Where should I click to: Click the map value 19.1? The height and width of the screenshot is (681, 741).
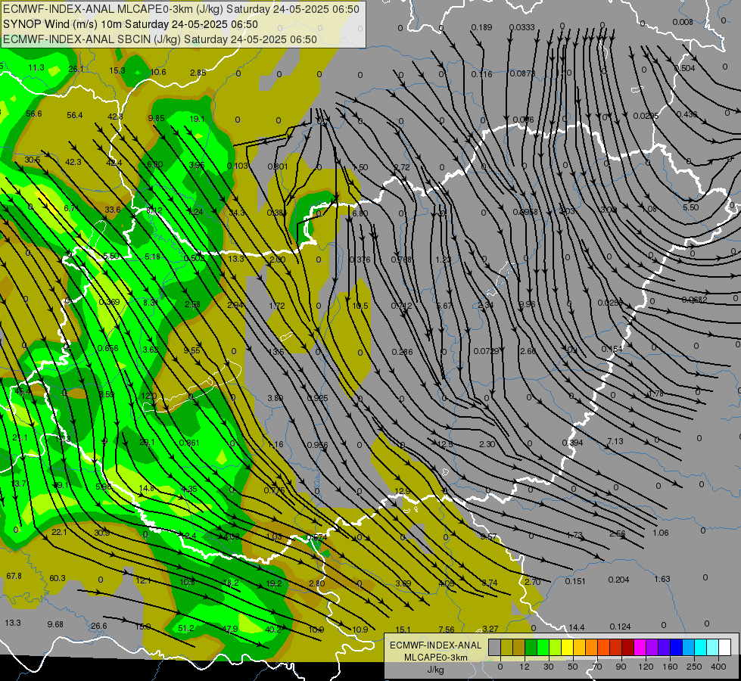[x=197, y=119]
